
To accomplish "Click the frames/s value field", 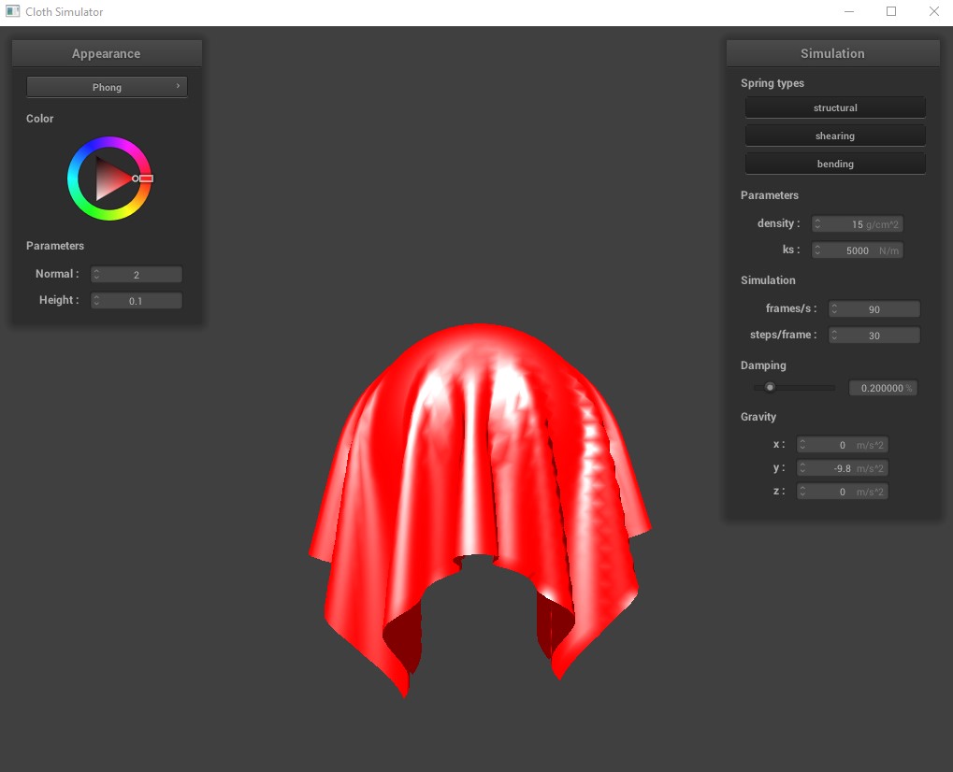I will point(874,309).
